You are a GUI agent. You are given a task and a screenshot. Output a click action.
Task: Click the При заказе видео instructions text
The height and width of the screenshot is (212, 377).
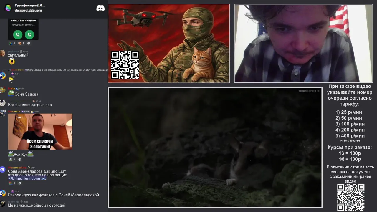(x=350, y=95)
